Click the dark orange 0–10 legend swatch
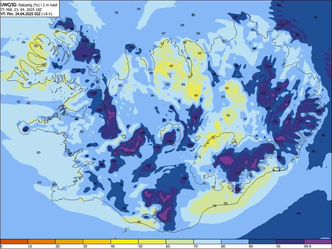Viewport: 332px width, 249px height. 14,242
